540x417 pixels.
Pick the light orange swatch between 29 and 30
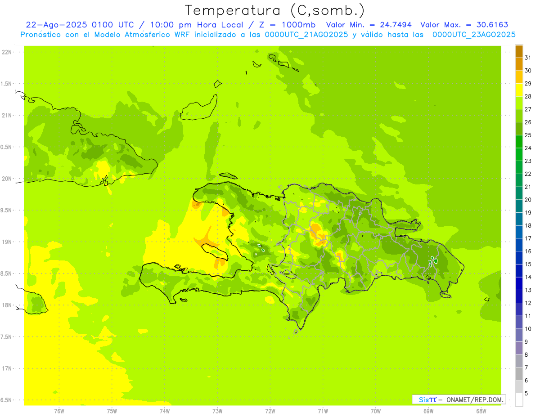coord(519,77)
